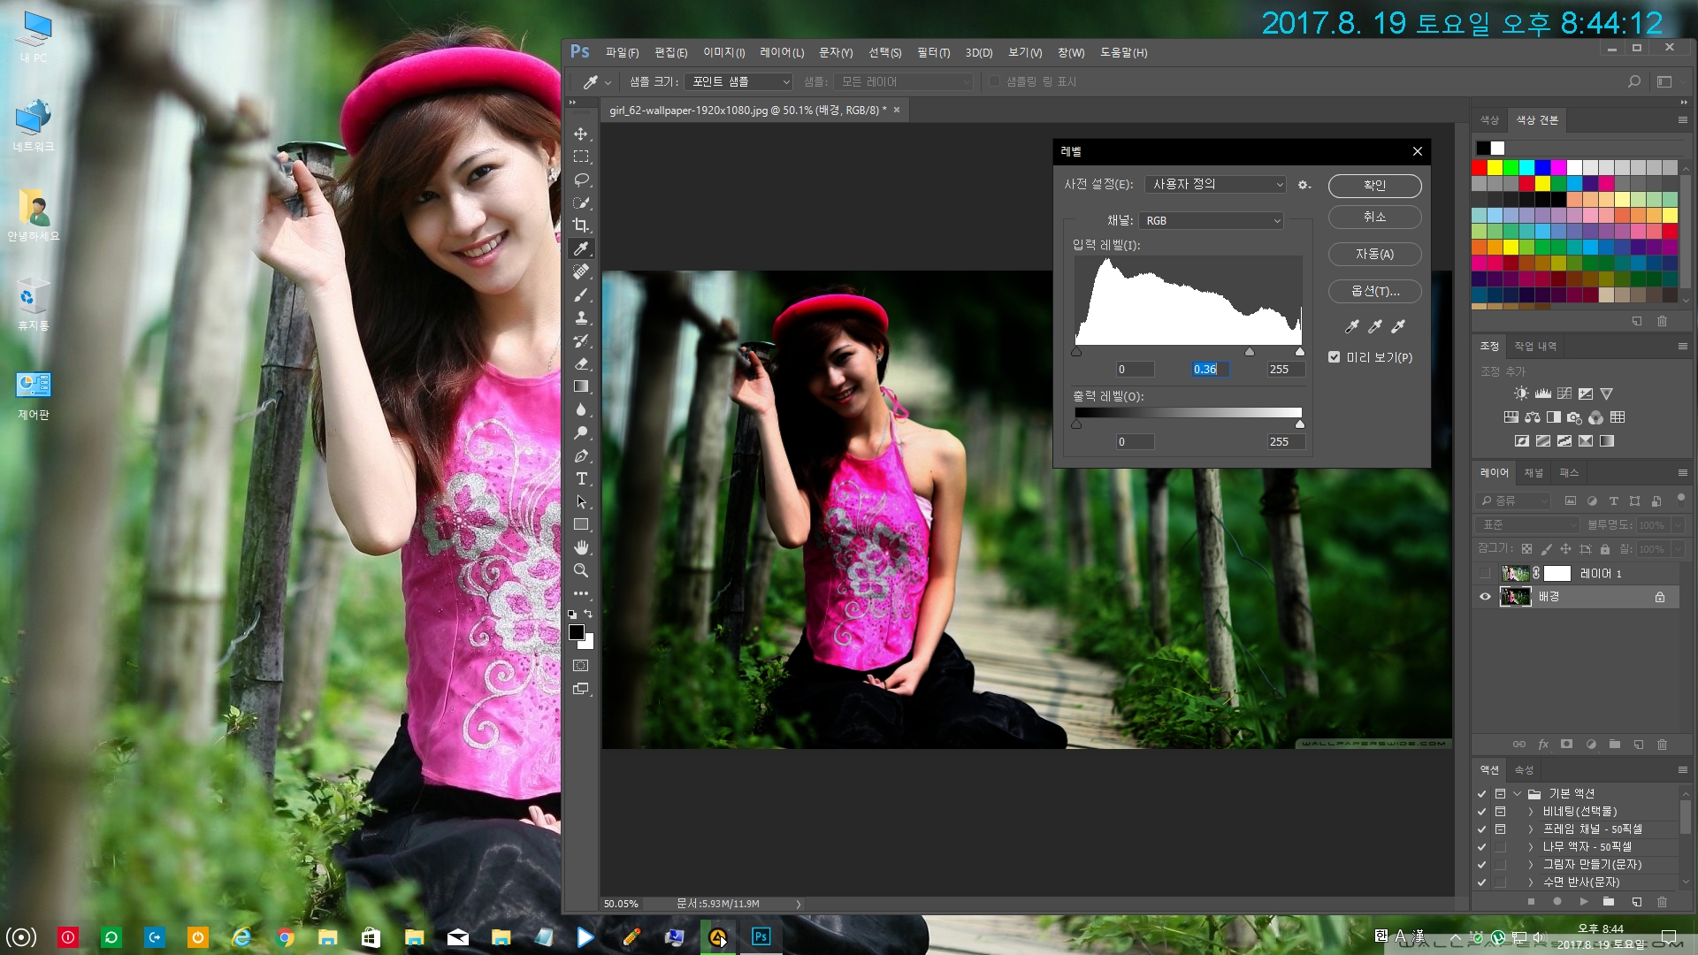Show Layer 1 visibility box

pos(1485,574)
